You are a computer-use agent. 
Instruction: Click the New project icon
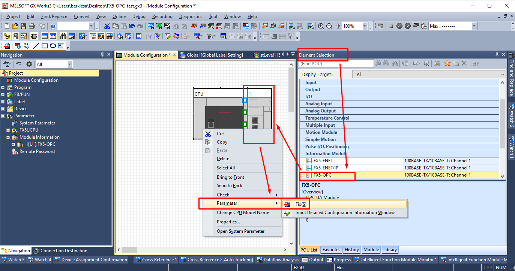[7, 26]
